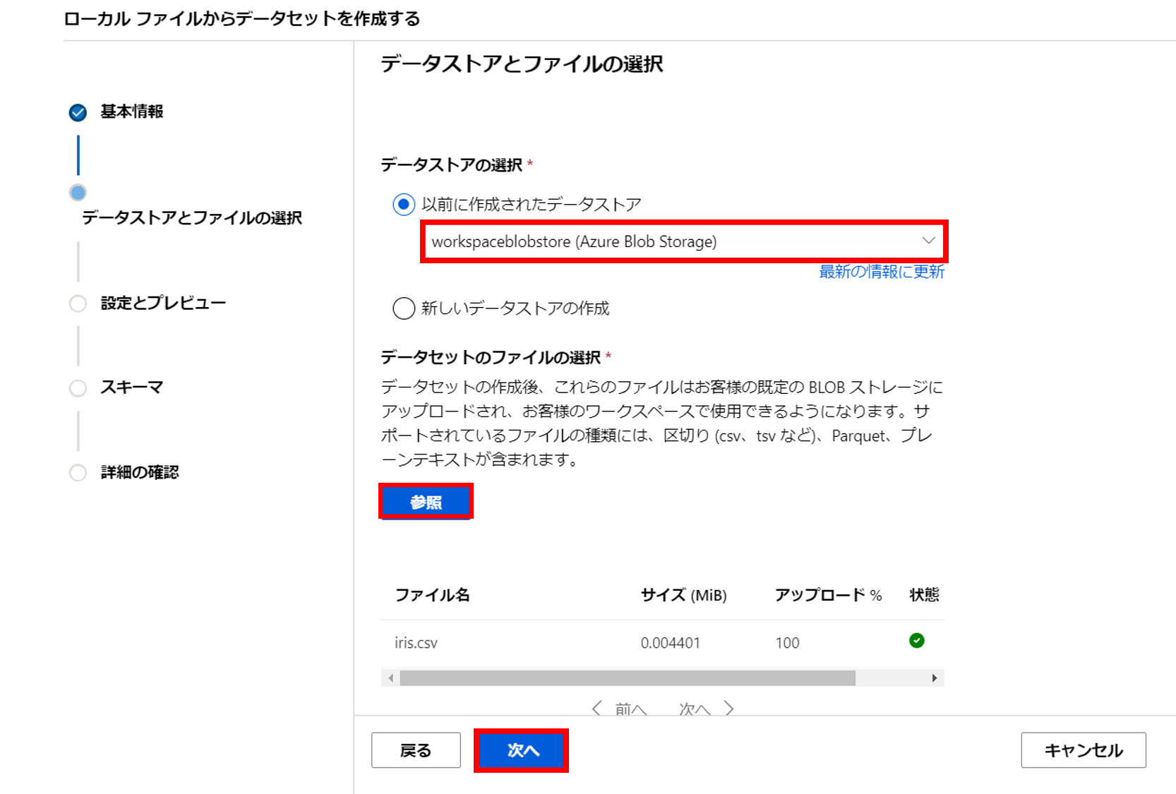Click the horizontal scrollbar thumb of file table
1176x794 pixels.
click(x=627, y=678)
